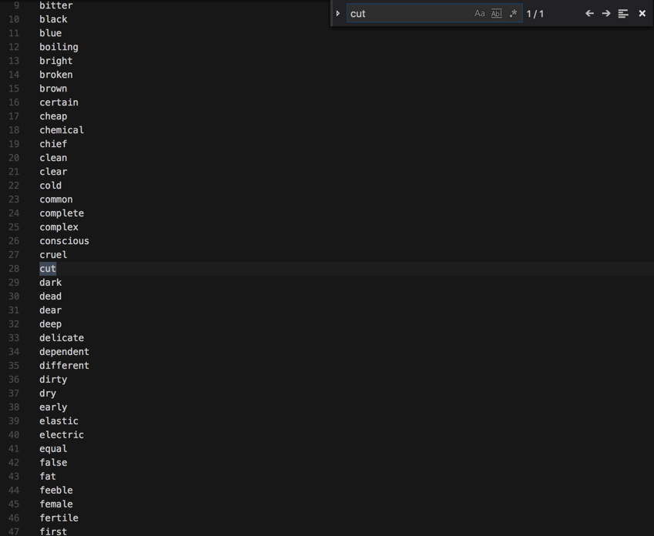Viewport: 654px width, 536px height.
Task: Click the word 'clear'
Action: pos(53,172)
